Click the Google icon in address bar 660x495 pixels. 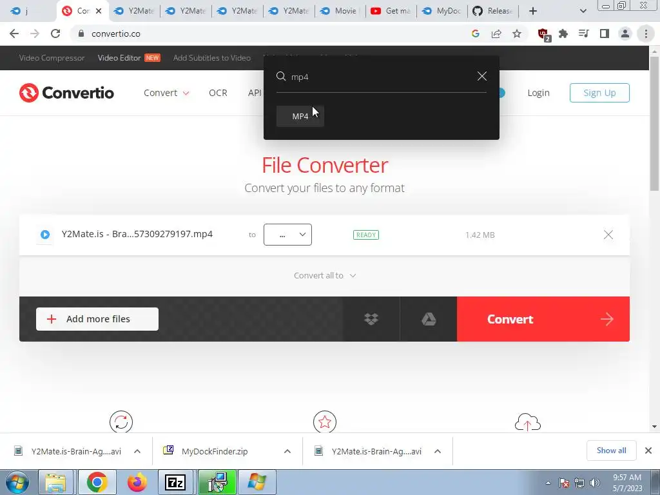[x=476, y=34]
